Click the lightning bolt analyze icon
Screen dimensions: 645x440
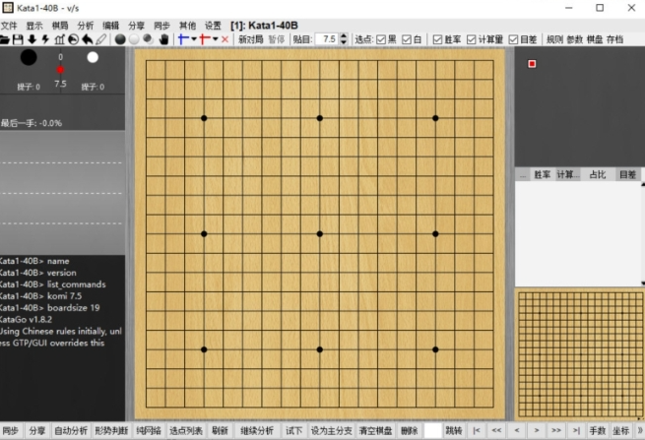[45, 39]
